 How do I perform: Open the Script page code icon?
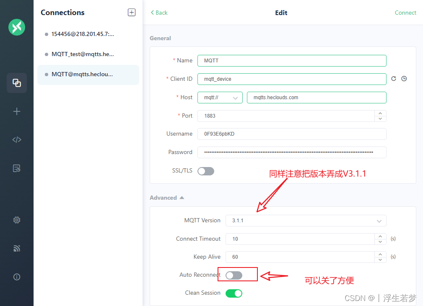17,139
